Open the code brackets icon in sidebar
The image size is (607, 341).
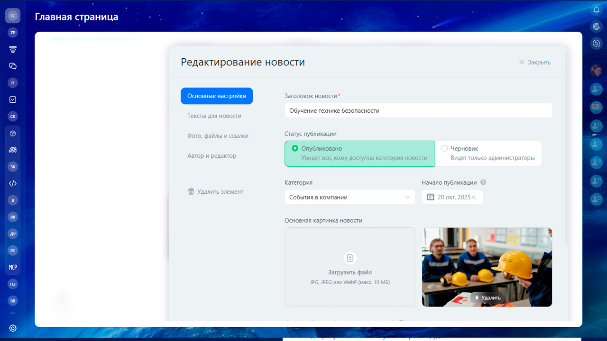(x=13, y=183)
